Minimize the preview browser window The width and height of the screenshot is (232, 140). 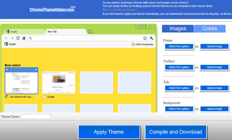point(138,27)
